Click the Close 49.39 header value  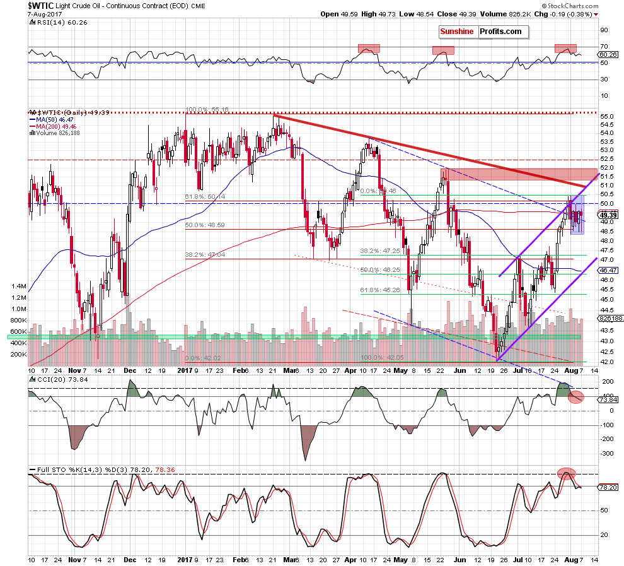(x=456, y=14)
